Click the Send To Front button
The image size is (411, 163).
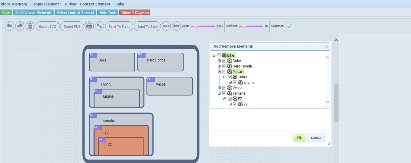pos(119,26)
